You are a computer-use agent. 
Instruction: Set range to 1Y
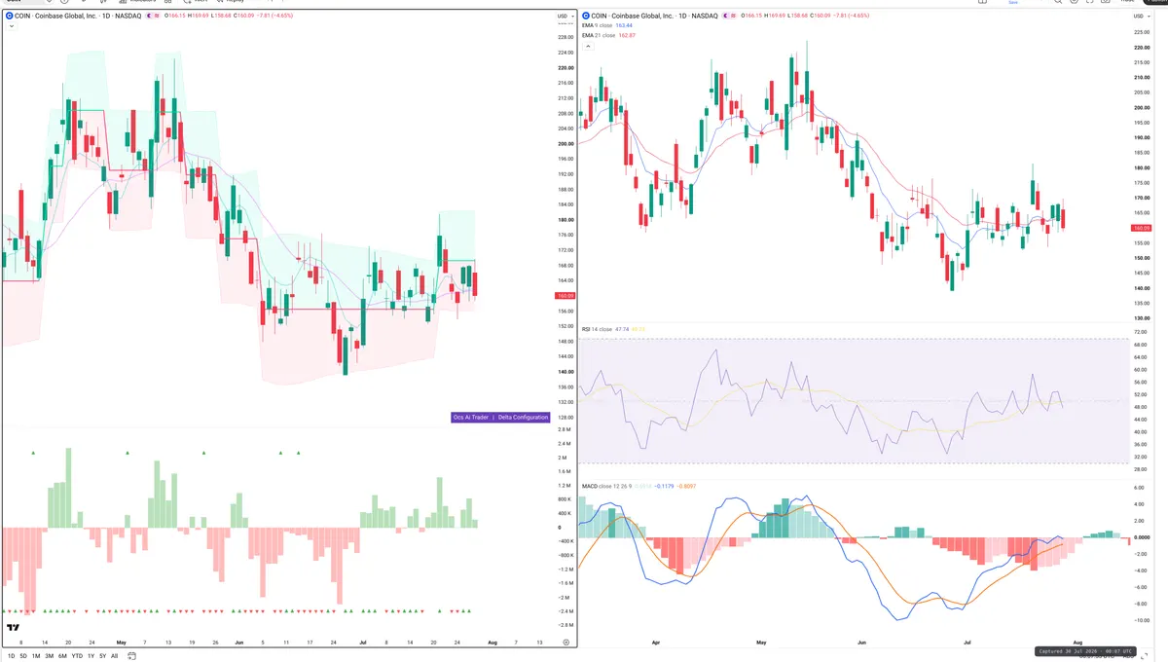click(91, 656)
